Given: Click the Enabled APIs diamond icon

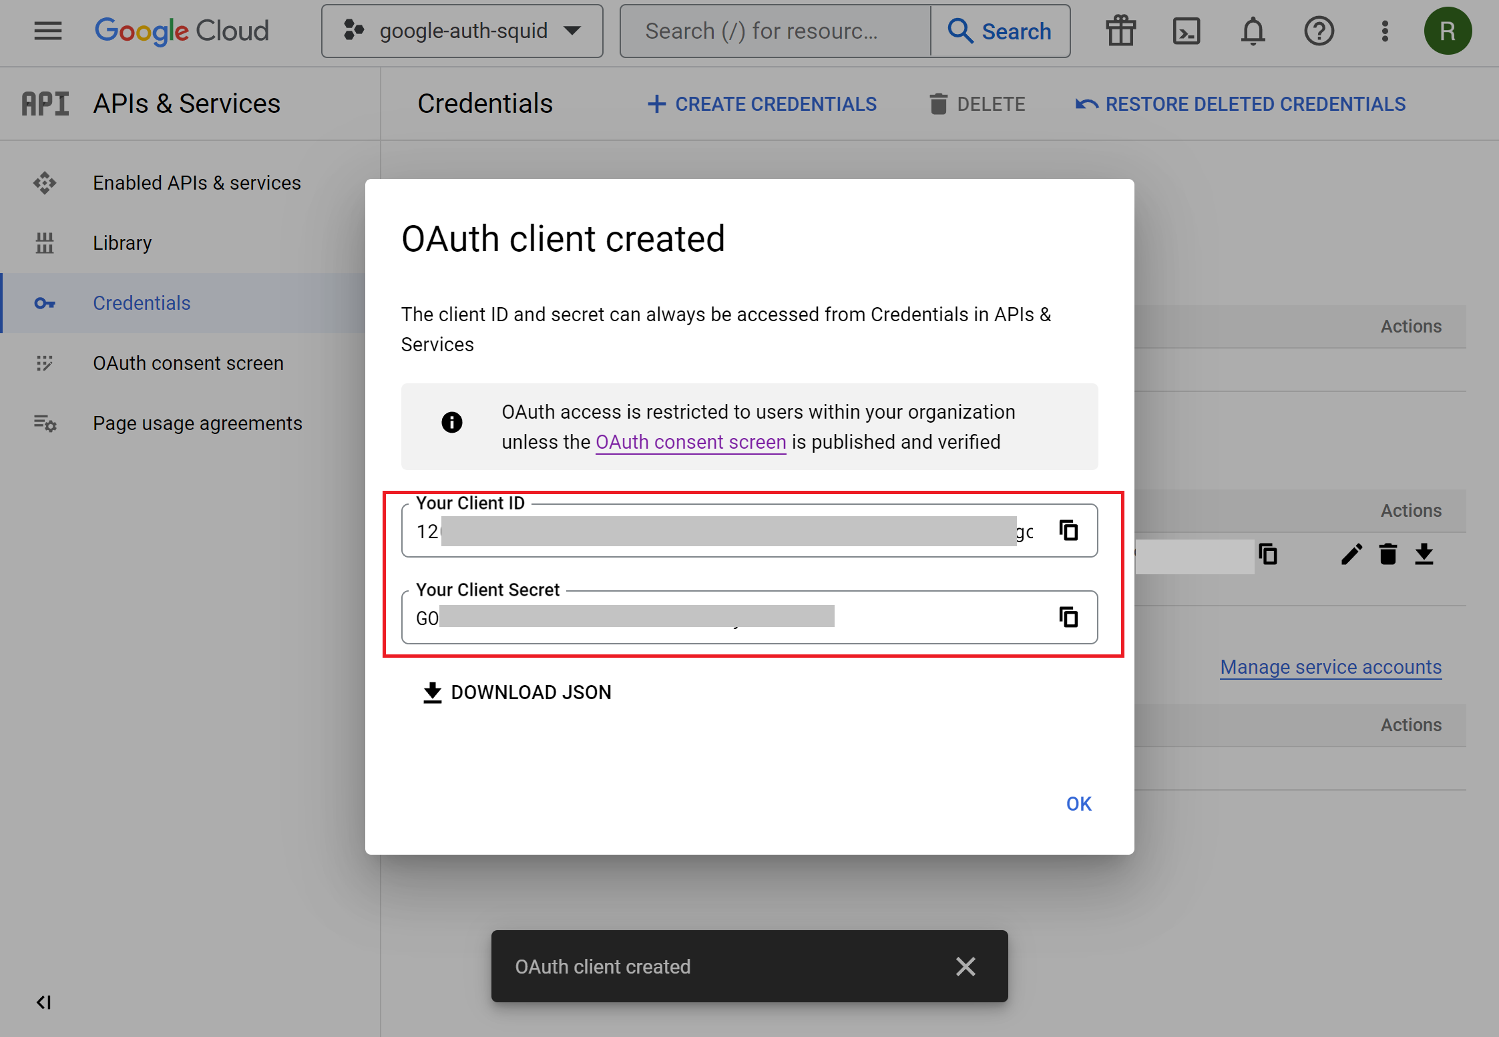Looking at the screenshot, I should pyautogui.click(x=45, y=183).
